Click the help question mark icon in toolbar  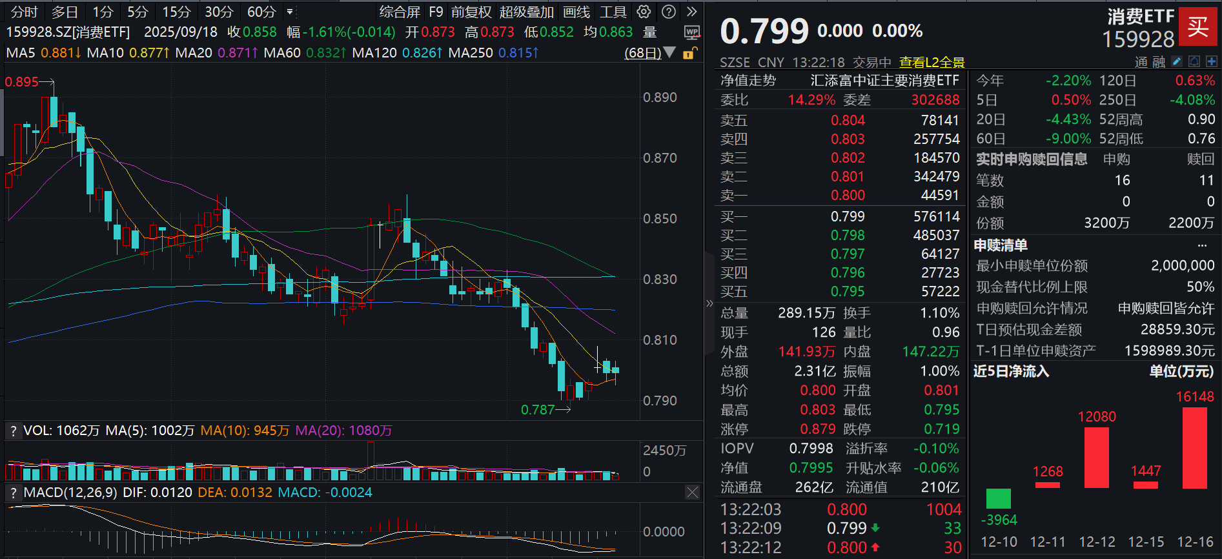coord(669,12)
